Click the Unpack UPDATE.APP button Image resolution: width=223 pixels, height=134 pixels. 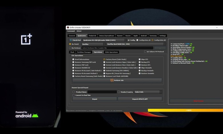pyautogui.click(x=140, y=99)
